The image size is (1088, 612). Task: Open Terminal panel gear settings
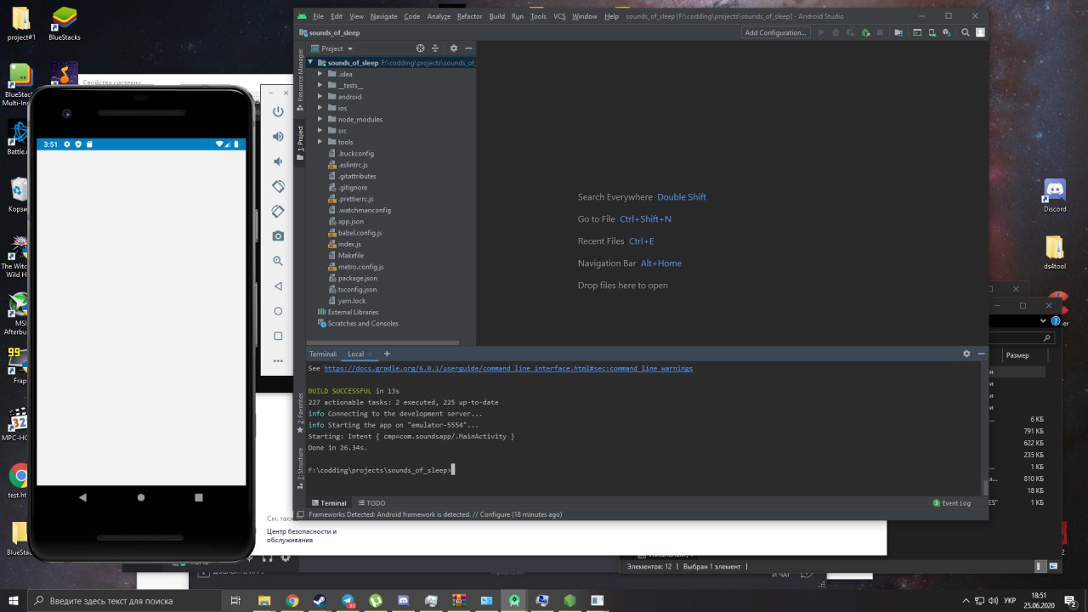click(x=966, y=354)
